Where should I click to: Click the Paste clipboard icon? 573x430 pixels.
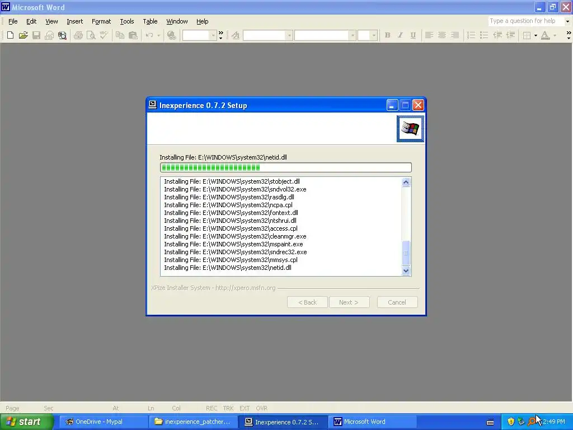pos(133,35)
